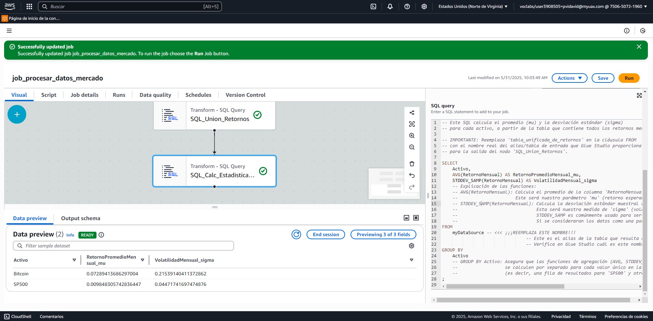Click the SQL editor horizontal scrollbar
The image size is (653, 321).
click(x=505, y=287)
